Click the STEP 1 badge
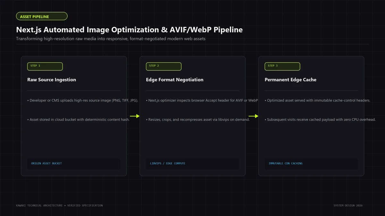This screenshot has height=216, width=385. coord(45,66)
